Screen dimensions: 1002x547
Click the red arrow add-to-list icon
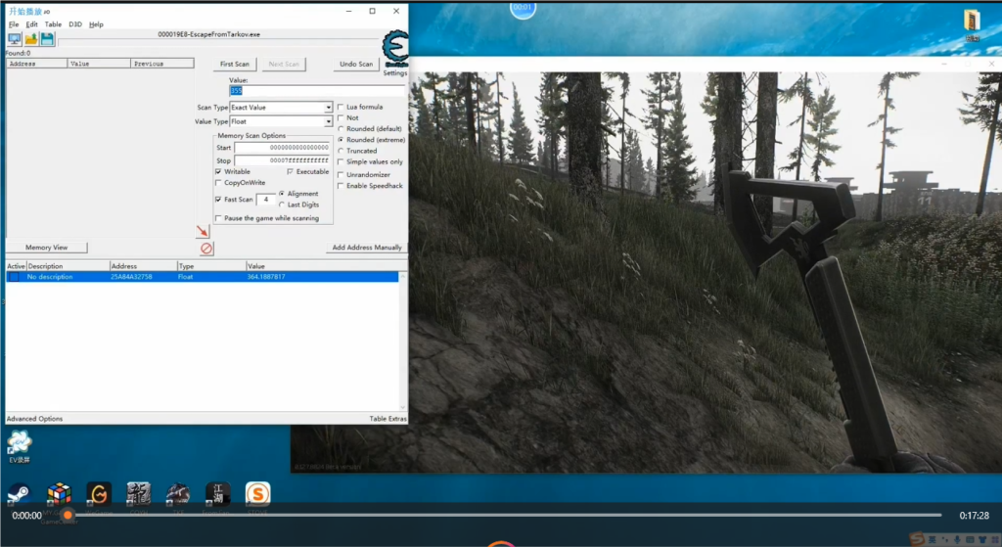tap(203, 232)
